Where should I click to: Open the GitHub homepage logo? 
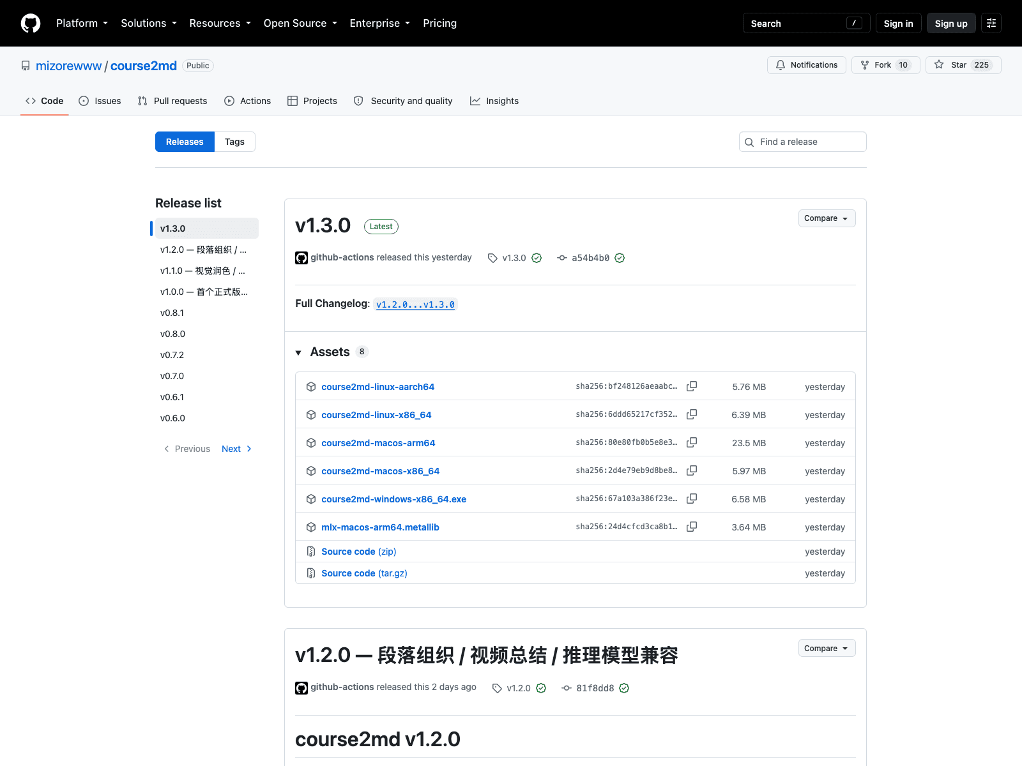[31, 23]
